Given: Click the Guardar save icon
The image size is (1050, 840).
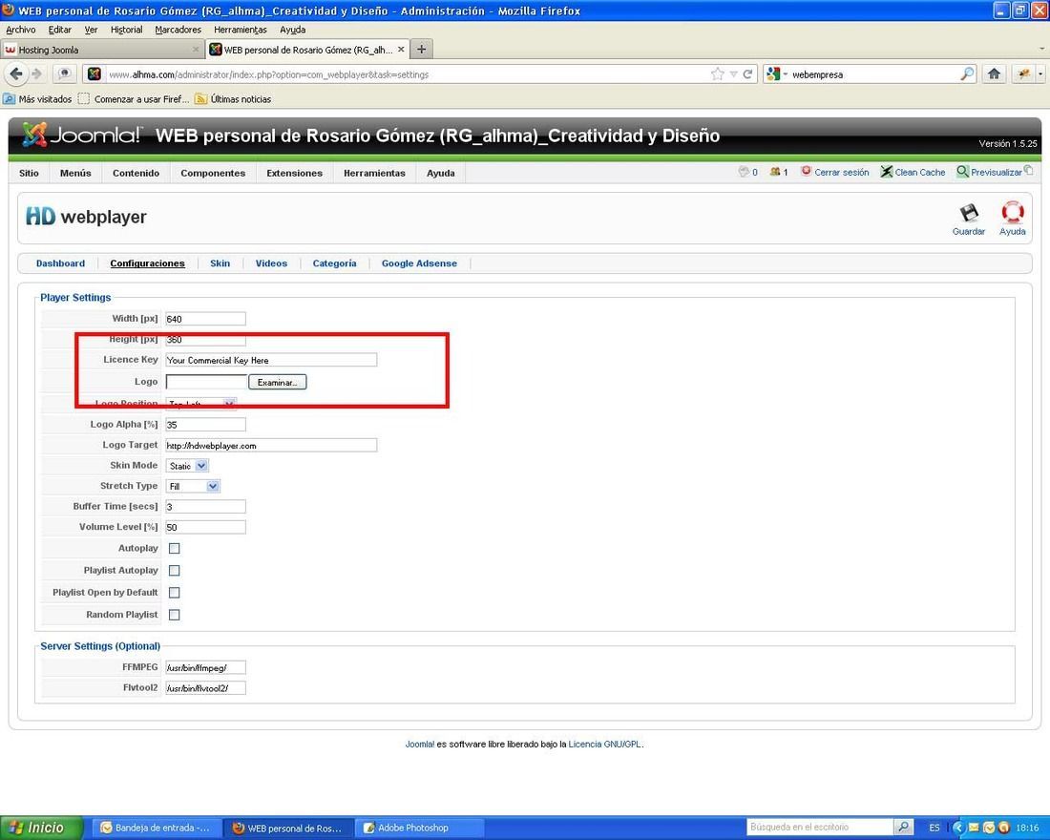Looking at the screenshot, I should click(x=968, y=214).
